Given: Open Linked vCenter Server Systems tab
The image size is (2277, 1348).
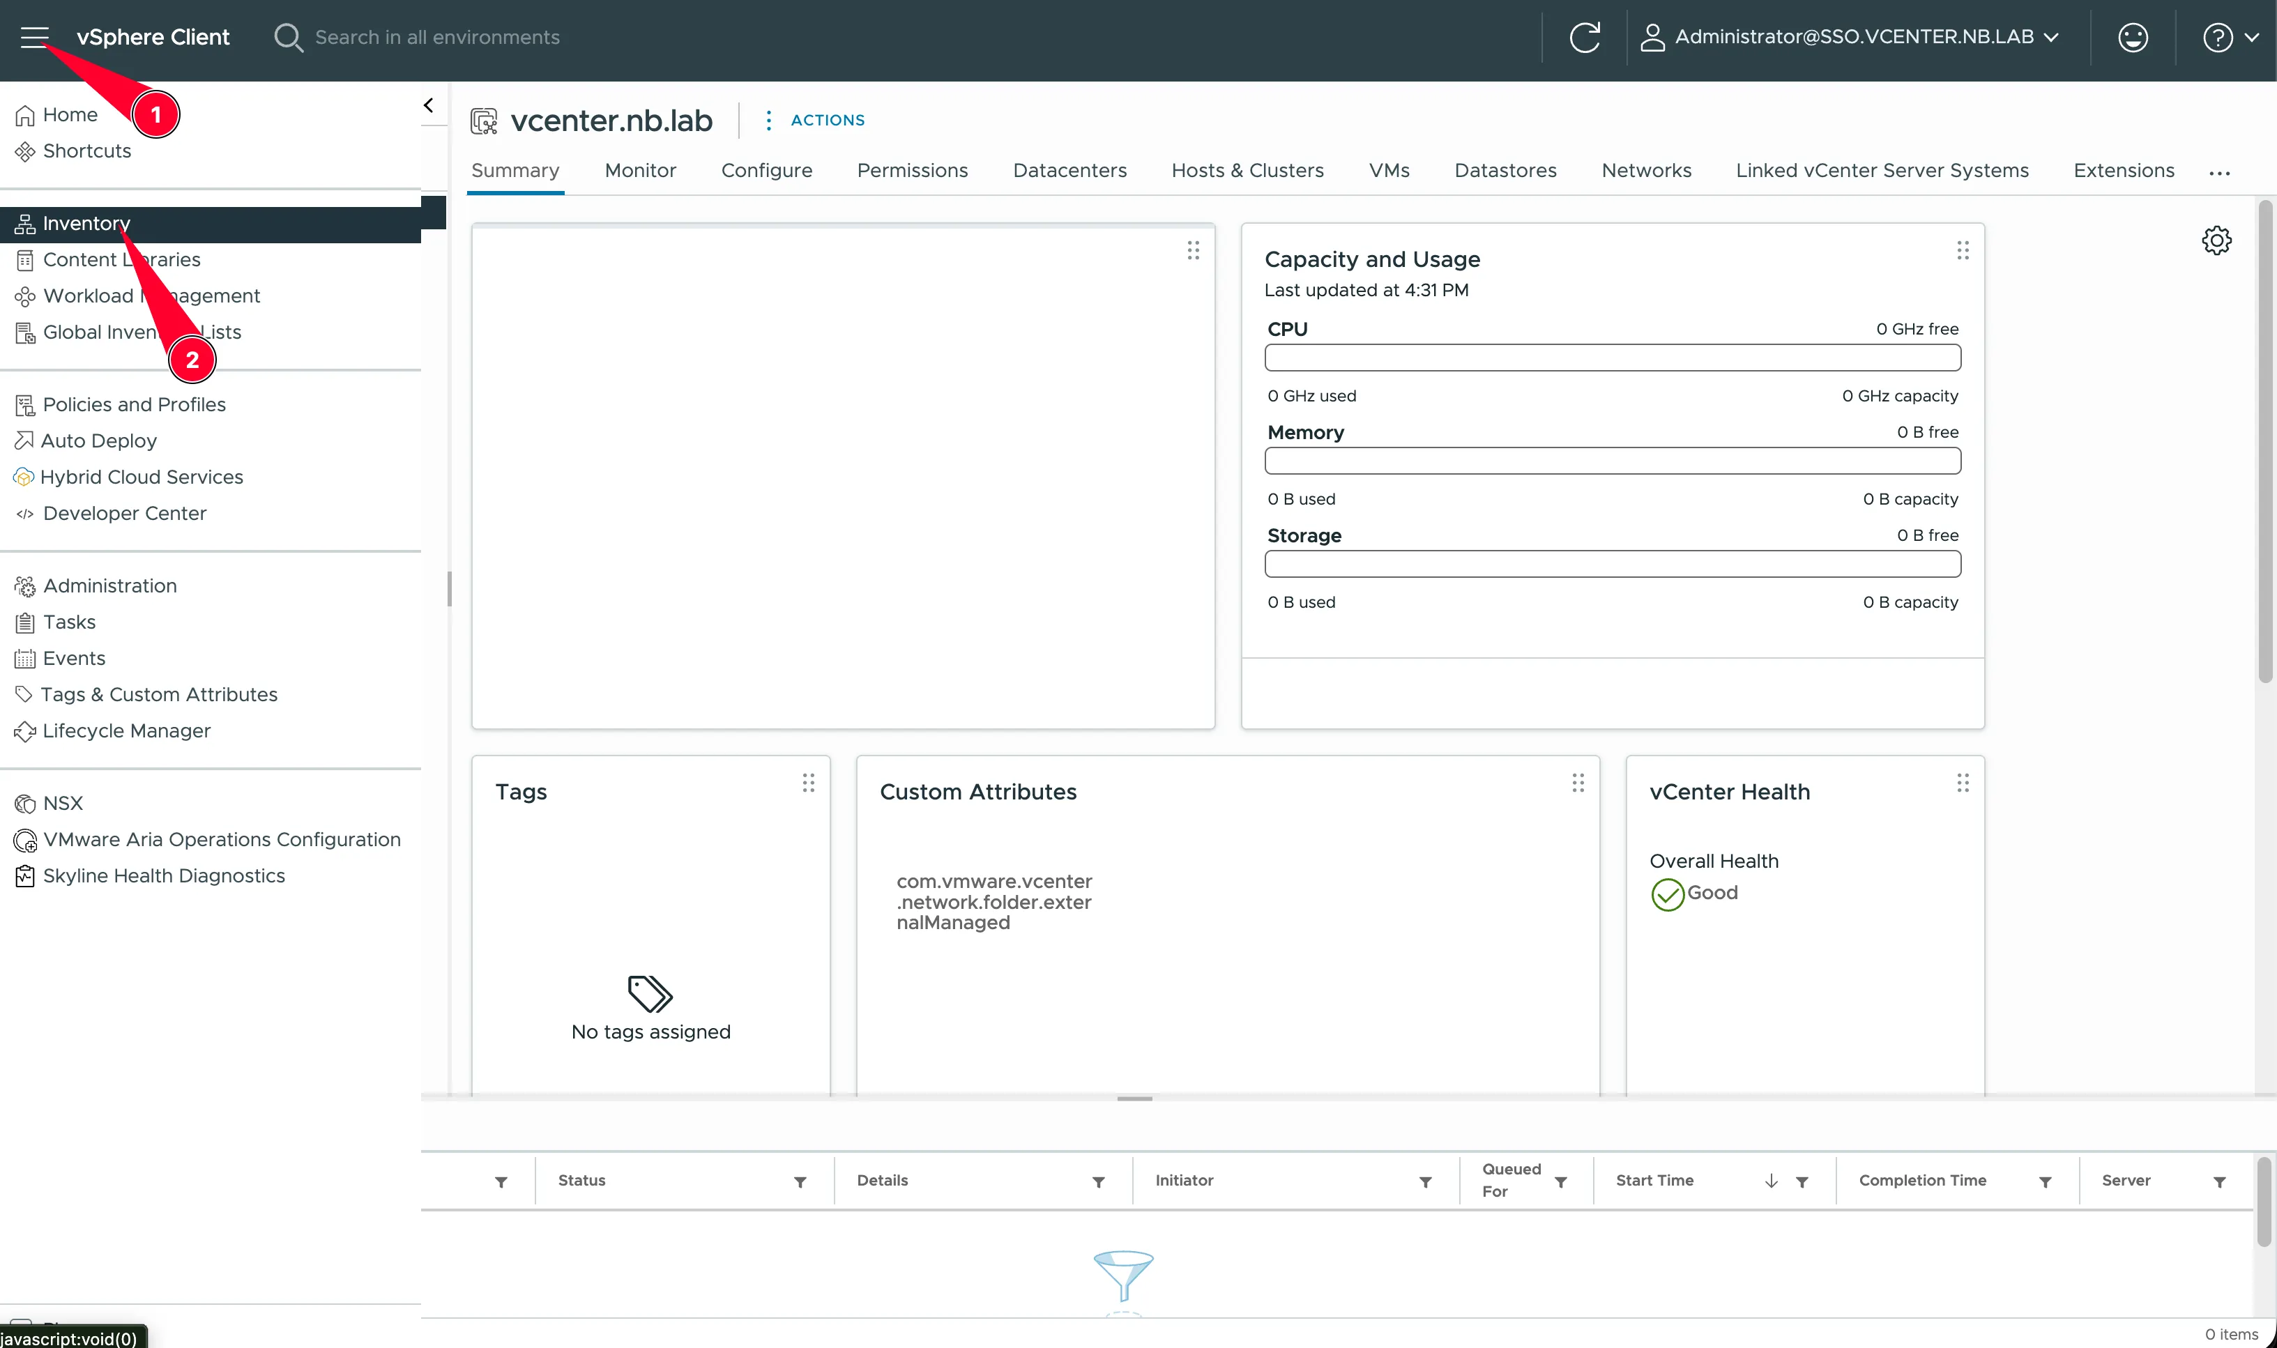Looking at the screenshot, I should click(x=1882, y=171).
